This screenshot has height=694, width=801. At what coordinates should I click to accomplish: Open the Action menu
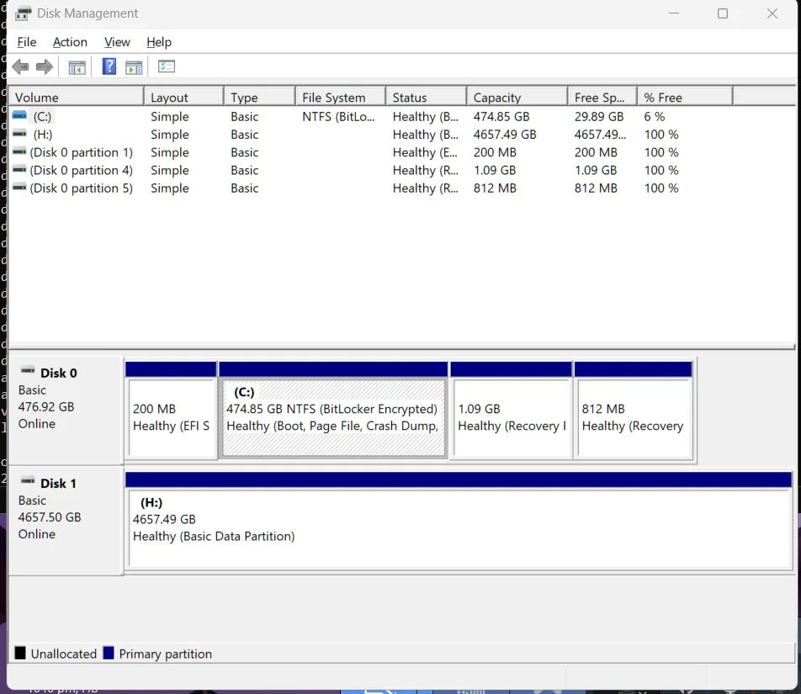(70, 42)
